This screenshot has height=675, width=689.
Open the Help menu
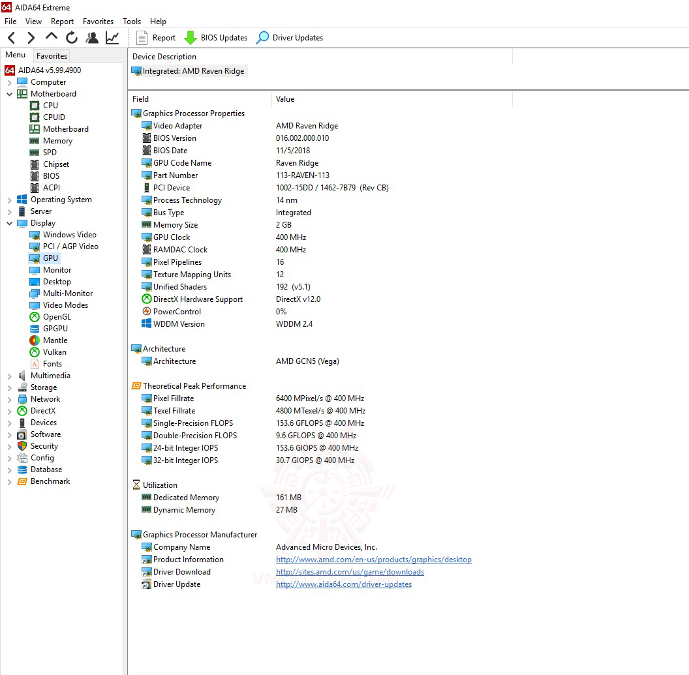pyautogui.click(x=158, y=21)
